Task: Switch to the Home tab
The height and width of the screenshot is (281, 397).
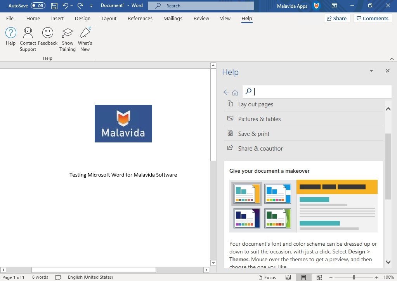Action: 33,19
